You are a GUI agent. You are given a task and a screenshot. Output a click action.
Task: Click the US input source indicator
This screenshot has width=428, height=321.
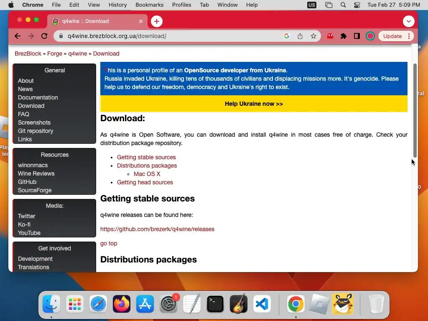point(312,5)
